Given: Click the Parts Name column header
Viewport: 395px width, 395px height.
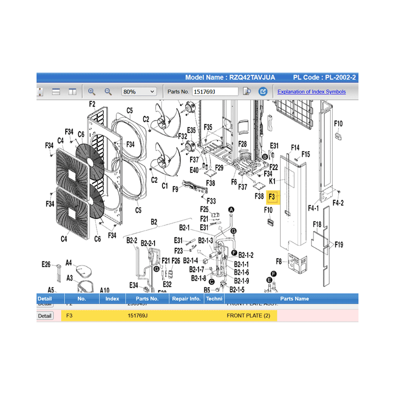Looking at the screenshot, I should pyautogui.click(x=294, y=299).
